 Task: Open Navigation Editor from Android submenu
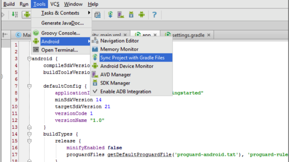(132, 41)
